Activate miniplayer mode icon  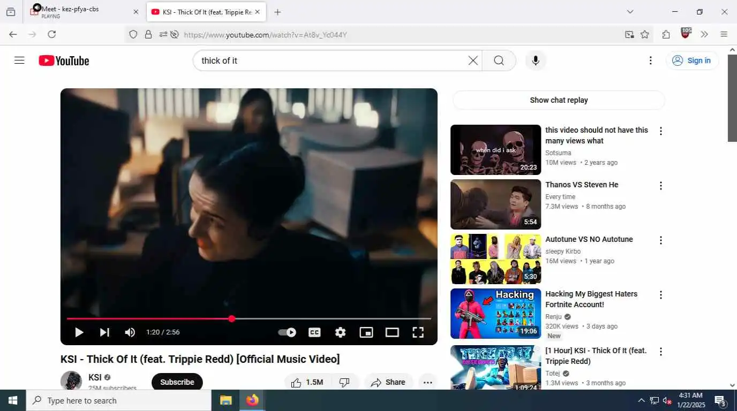[366, 332]
